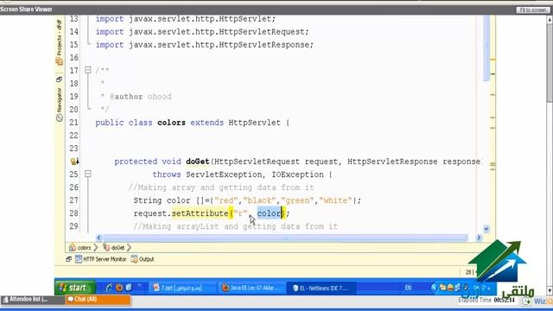Open the Windows Start menu
The width and height of the screenshot is (553, 311).
coord(75,288)
